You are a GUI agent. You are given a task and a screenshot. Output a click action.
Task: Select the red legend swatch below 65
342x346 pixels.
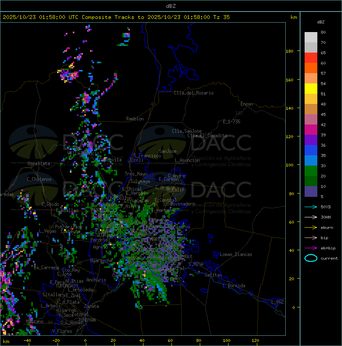point(311,58)
